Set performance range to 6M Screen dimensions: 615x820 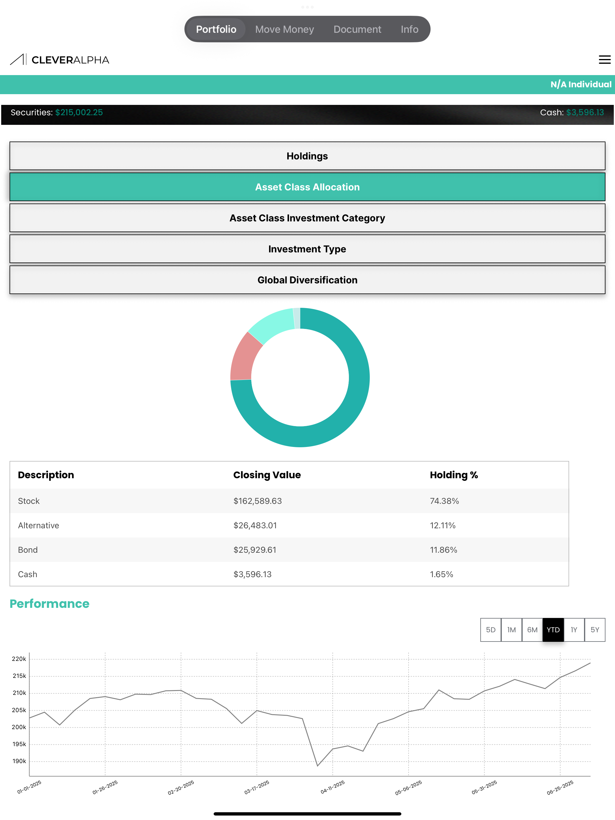(x=532, y=630)
